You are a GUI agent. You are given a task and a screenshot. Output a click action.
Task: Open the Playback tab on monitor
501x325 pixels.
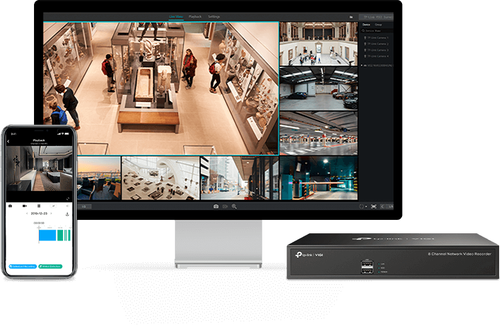(x=195, y=16)
